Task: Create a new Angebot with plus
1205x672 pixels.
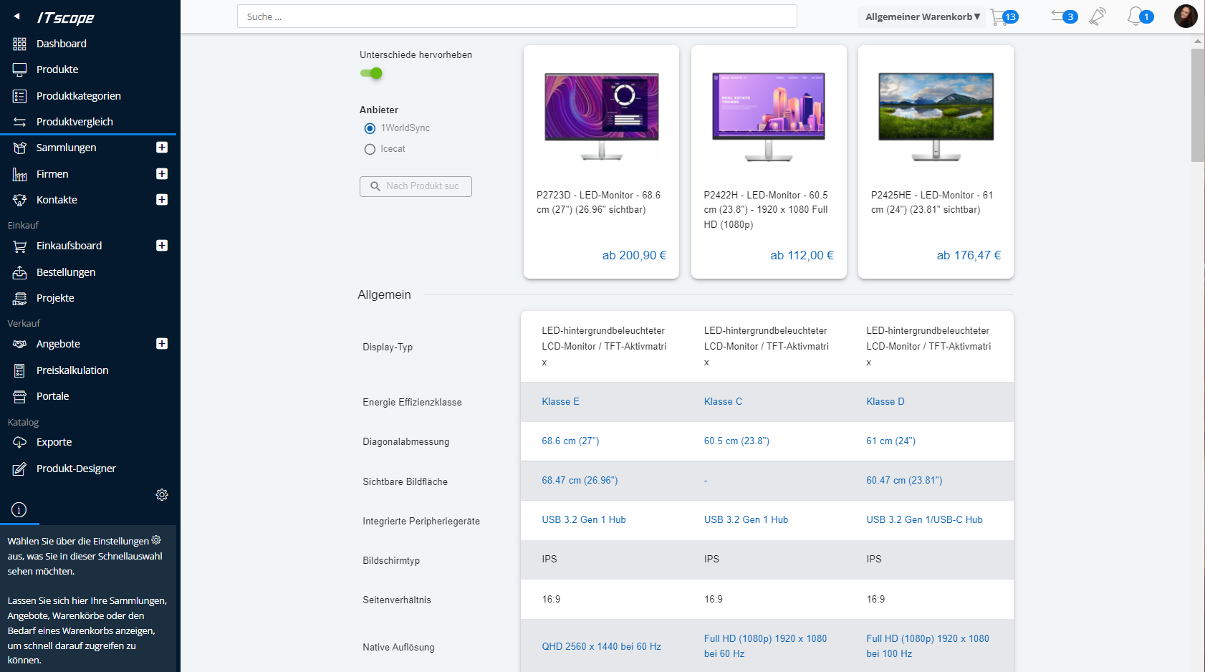Action: coord(162,344)
